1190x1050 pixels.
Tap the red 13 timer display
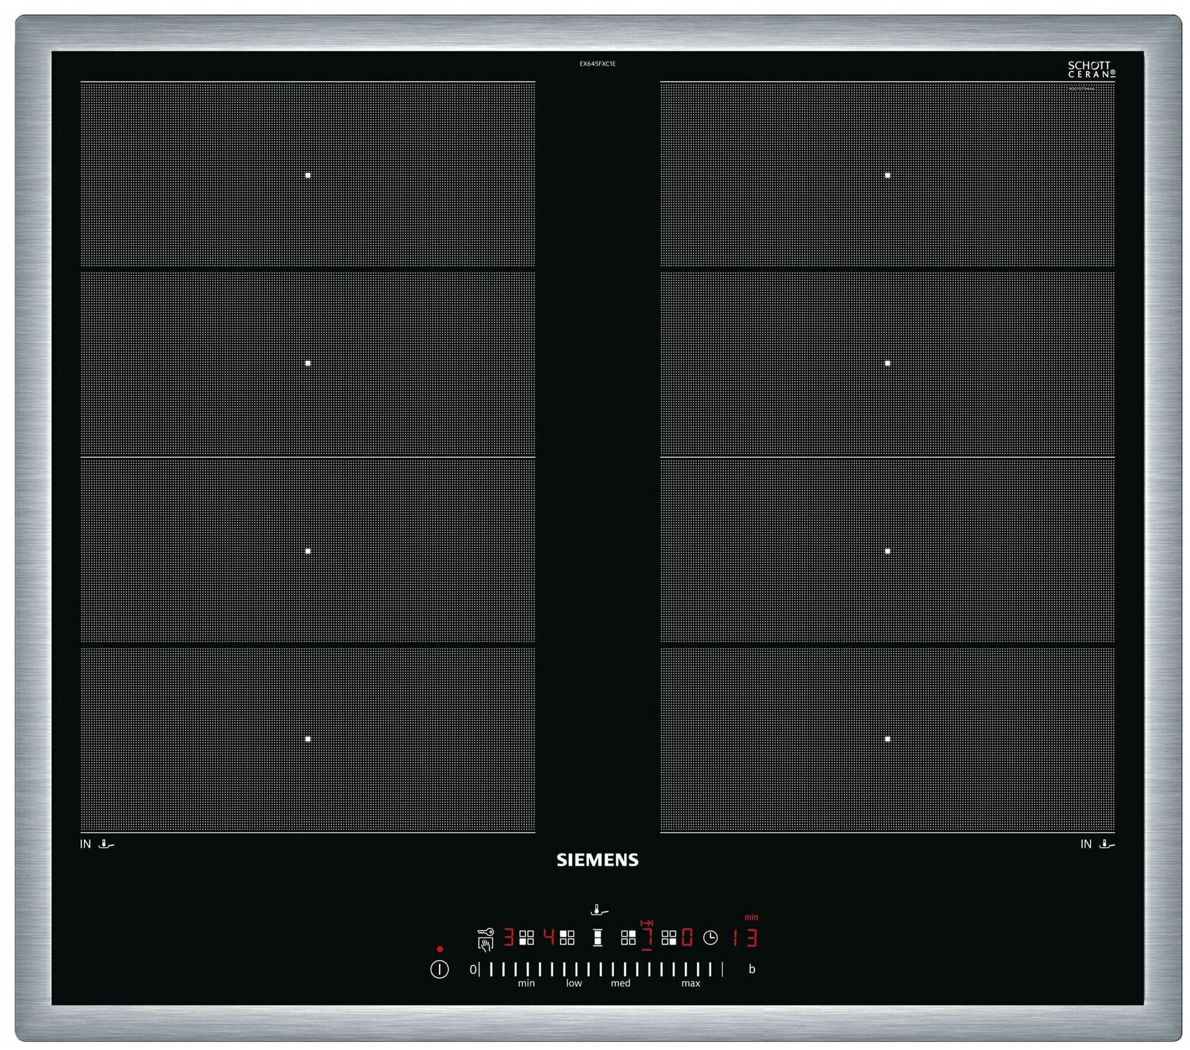tap(744, 938)
